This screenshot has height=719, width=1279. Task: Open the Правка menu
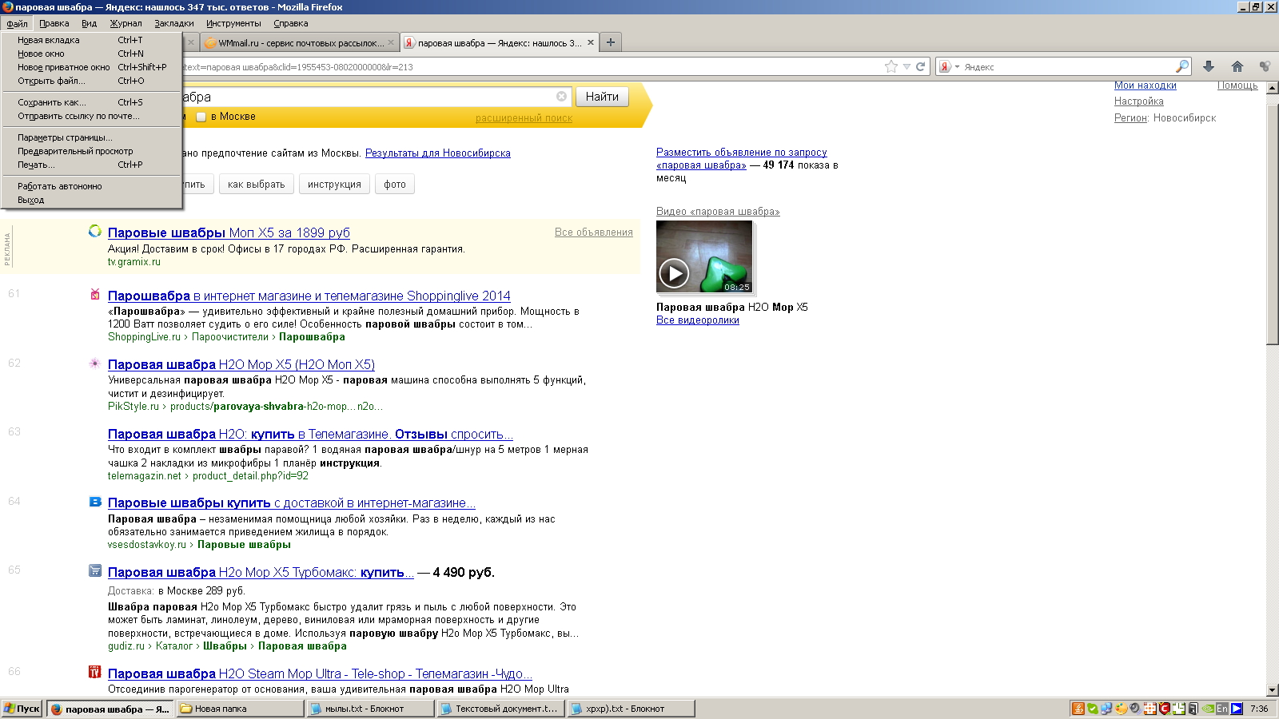tap(54, 23)
